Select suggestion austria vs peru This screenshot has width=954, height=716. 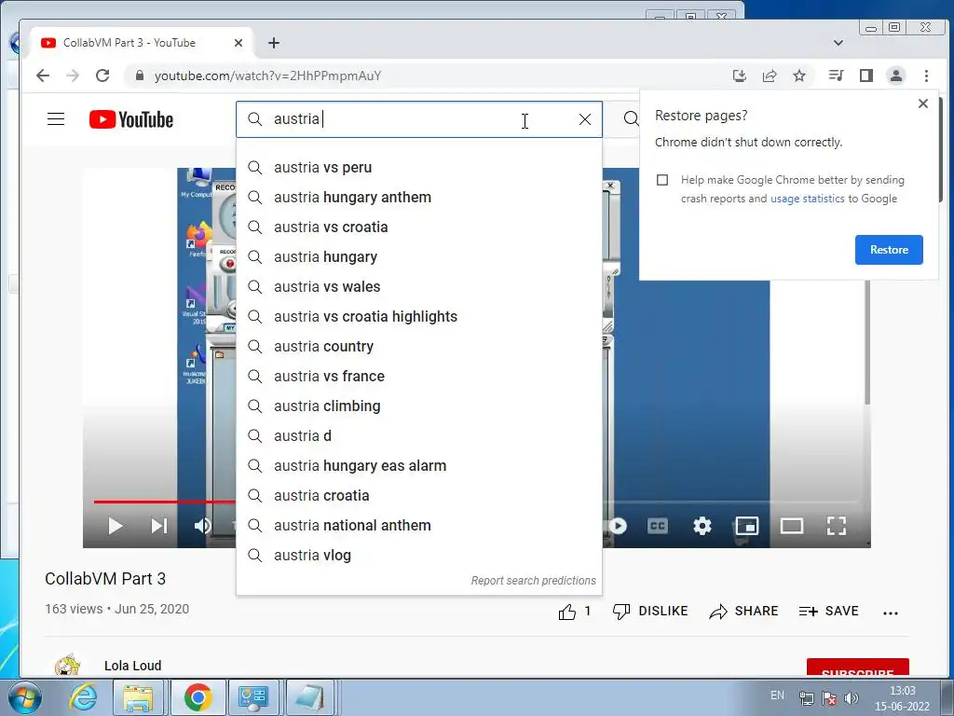(419, 168)
